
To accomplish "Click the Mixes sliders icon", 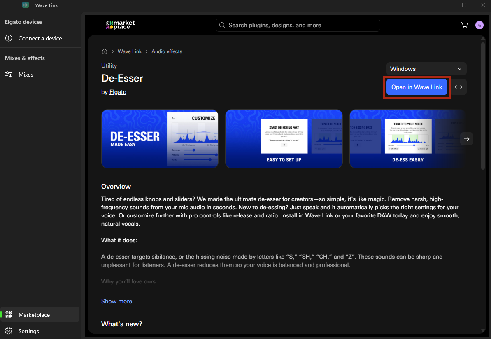I will (x=9, y=75).
